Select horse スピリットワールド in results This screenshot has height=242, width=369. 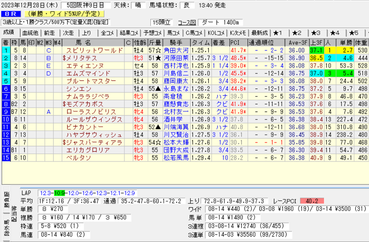tap(92, 51)
